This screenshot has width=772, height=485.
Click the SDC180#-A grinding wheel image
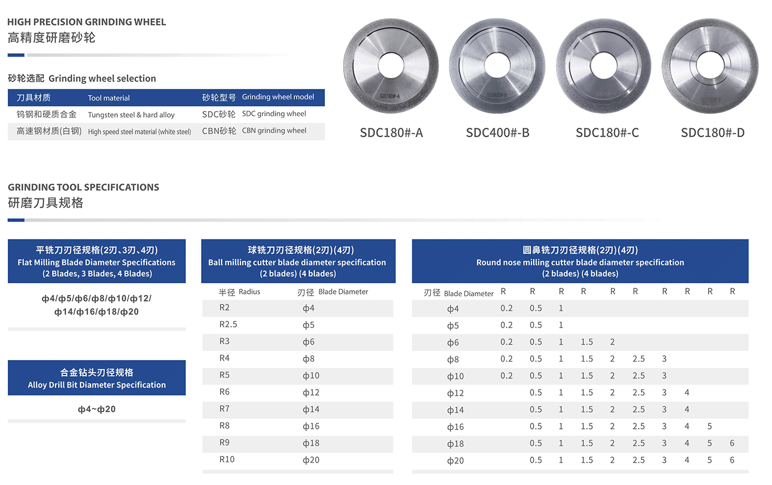click(x=392, y=66)
